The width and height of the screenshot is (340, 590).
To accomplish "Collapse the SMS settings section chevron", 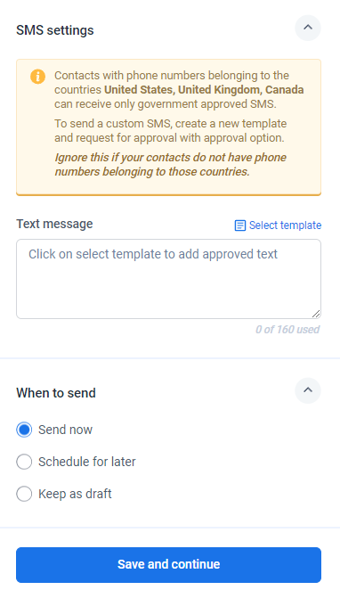I will pyautogui.click(x=308, y=28).
